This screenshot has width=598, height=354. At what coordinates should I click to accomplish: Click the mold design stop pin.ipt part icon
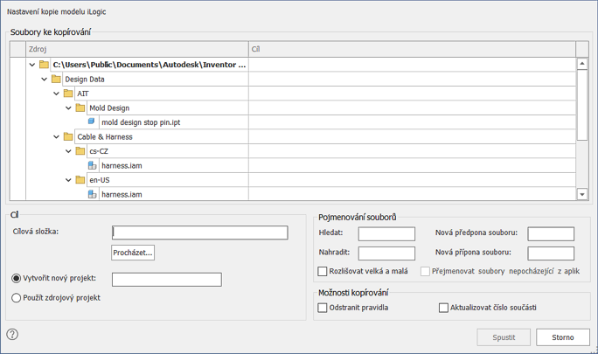(x=92, y=122)
